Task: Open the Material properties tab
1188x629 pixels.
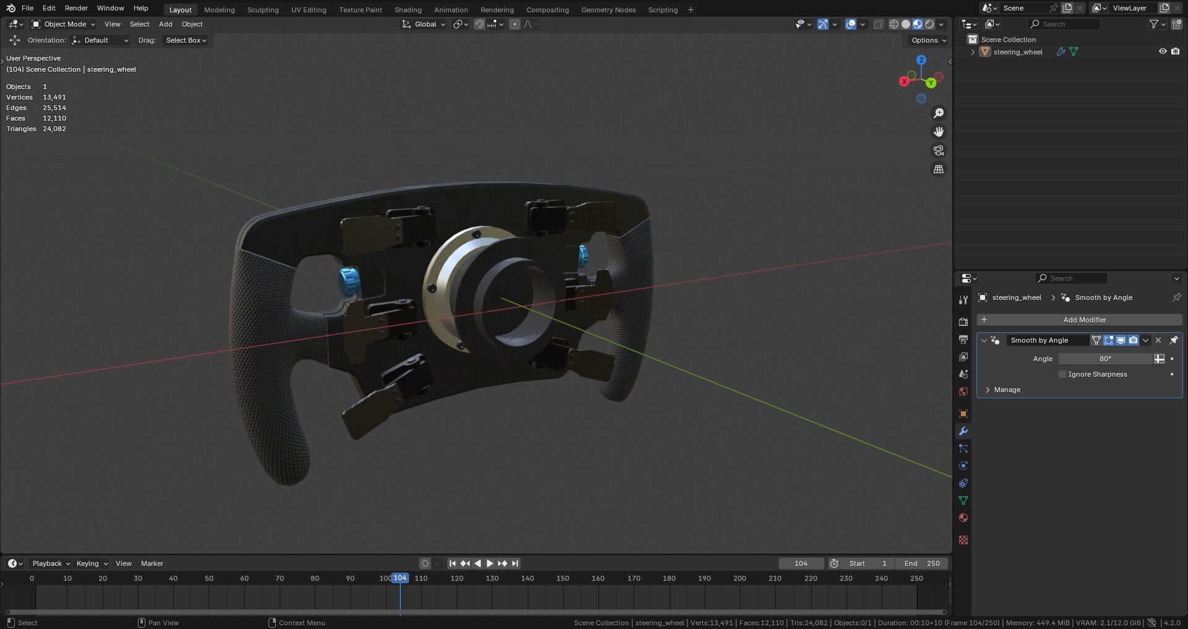Action: tap(963, 518)
